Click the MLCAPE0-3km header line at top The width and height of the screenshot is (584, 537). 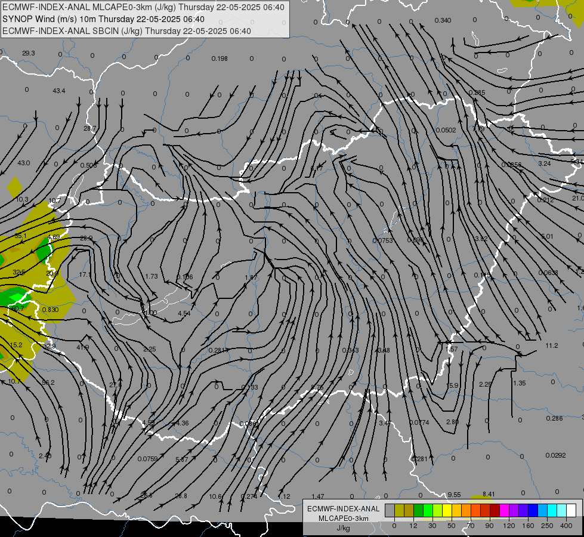pos(143,7)
